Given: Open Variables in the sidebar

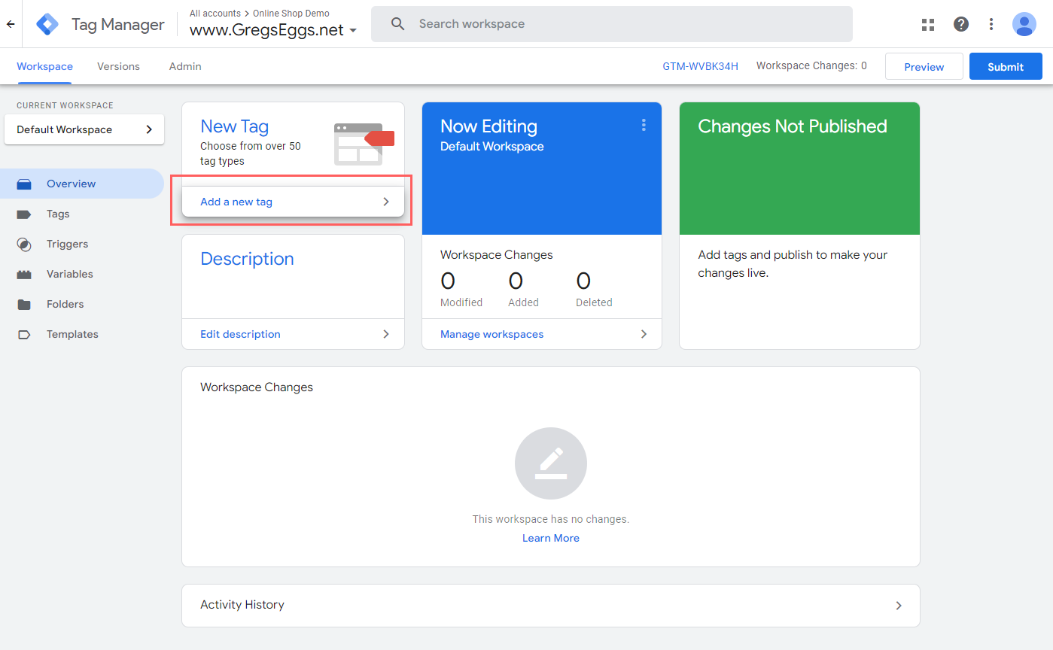Looking at the screenshot, I should pyautogui.click(x=82, y=274).
